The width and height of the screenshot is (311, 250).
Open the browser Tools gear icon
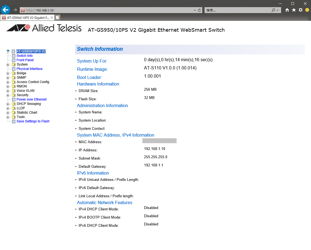301,10
